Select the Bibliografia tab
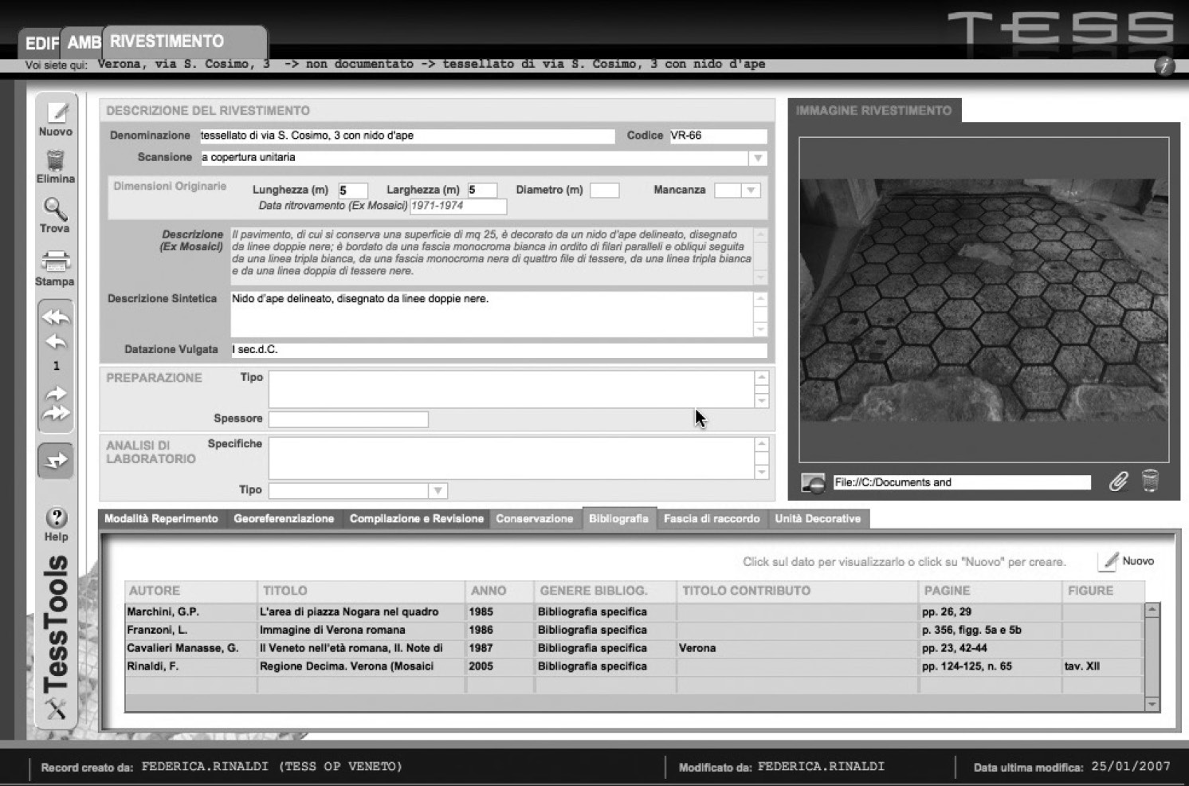 tap(618, 519)
